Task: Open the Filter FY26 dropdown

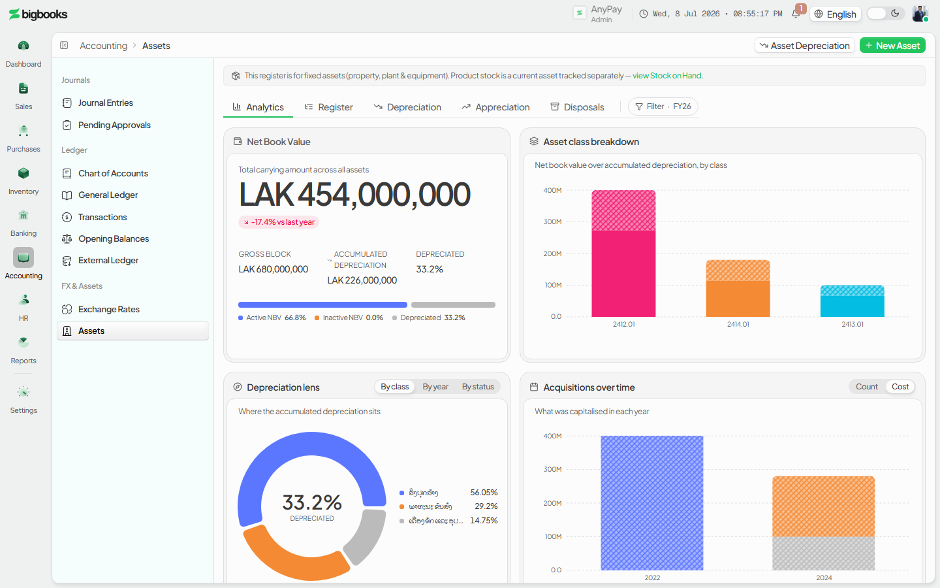Action: 663,106
